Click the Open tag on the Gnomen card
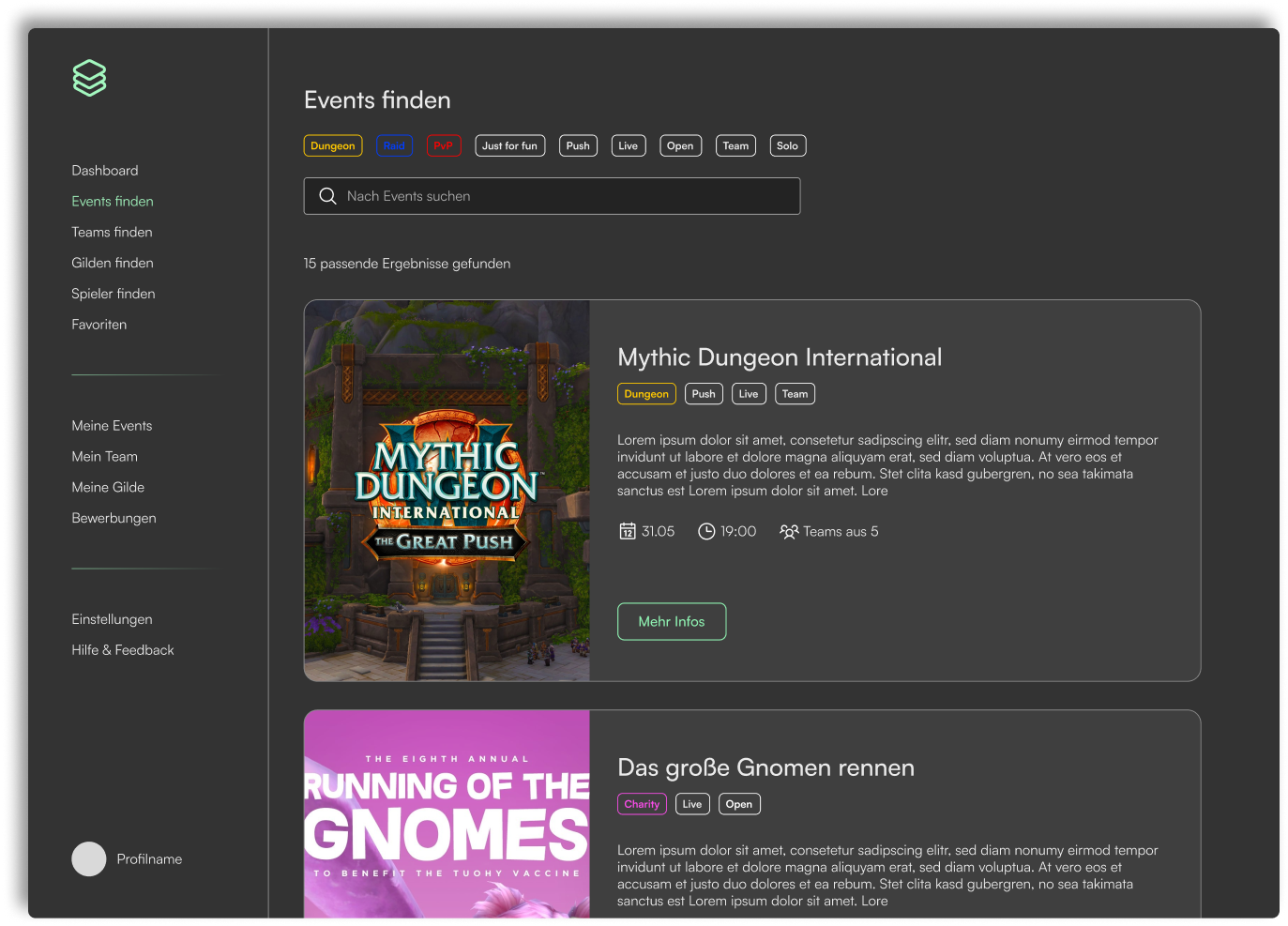This screenshot has width=1288, height=926. pyautogui.click(x=739, y=804)
